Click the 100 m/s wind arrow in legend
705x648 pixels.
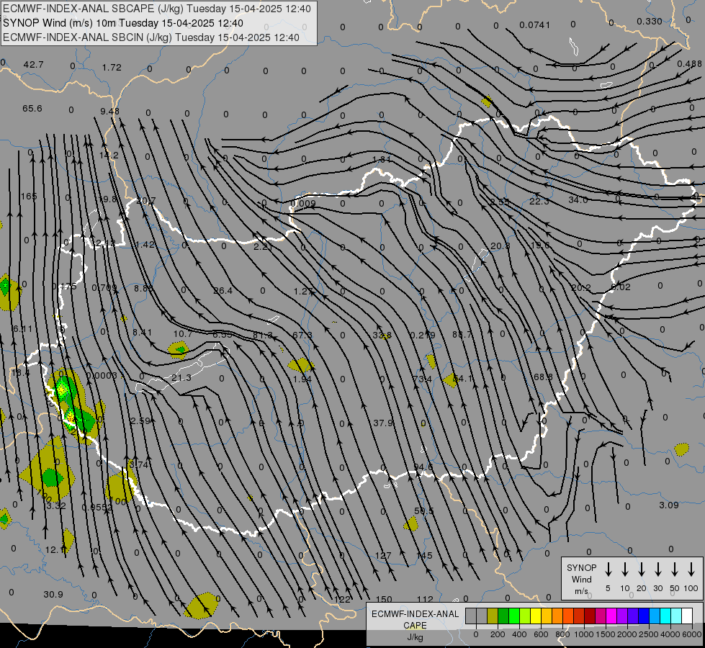(x=691, y=570)
